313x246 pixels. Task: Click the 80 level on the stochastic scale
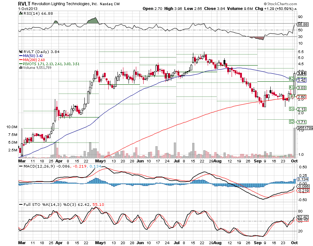[x=300, y=211]
